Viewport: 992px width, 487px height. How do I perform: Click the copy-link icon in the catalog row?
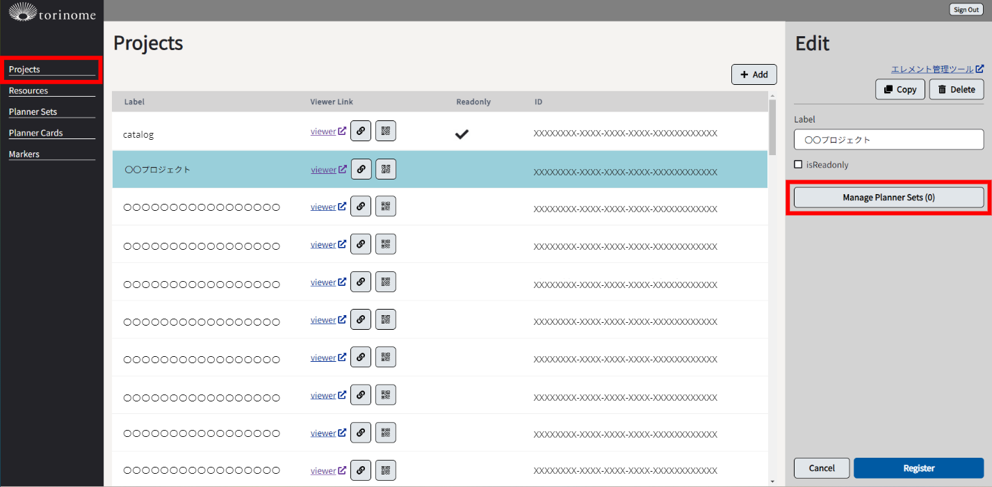[360, 131]
